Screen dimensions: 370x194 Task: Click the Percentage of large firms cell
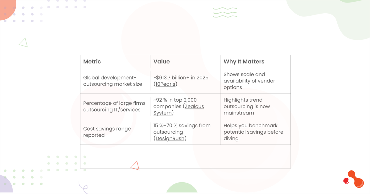click(x=115, y=106)
